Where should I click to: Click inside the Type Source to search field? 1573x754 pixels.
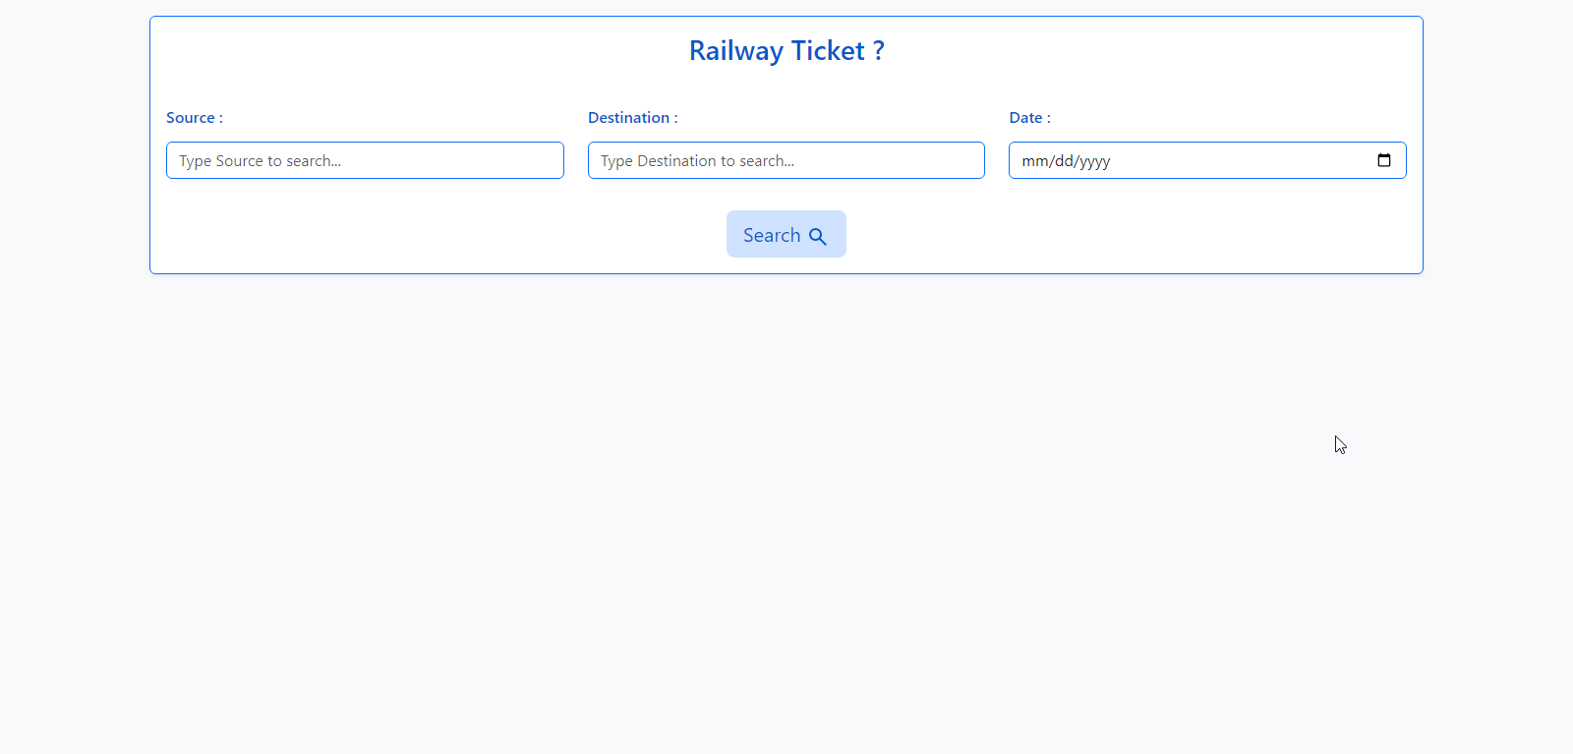(365, 160)
